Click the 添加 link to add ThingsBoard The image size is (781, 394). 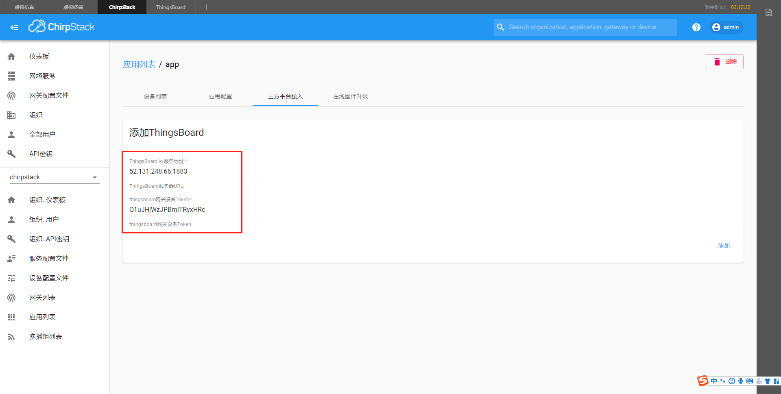pyautogui.click(x=724, y=245)
